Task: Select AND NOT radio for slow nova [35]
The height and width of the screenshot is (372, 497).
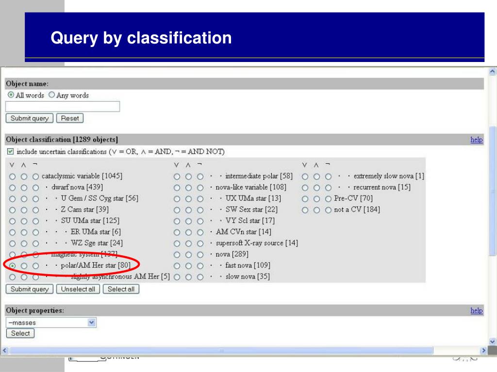Action: [x=200, y=277]
